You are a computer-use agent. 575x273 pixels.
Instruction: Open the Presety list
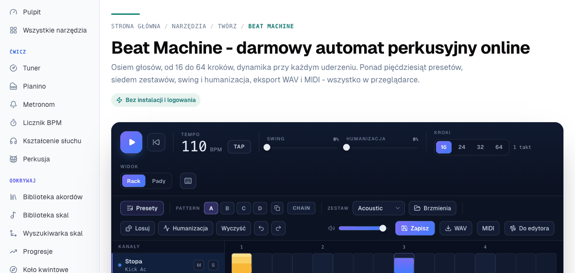(x=142, y=208)
